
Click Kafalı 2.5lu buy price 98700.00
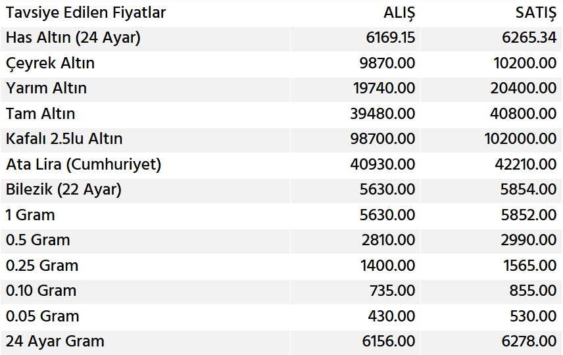(x=383, y=139)
